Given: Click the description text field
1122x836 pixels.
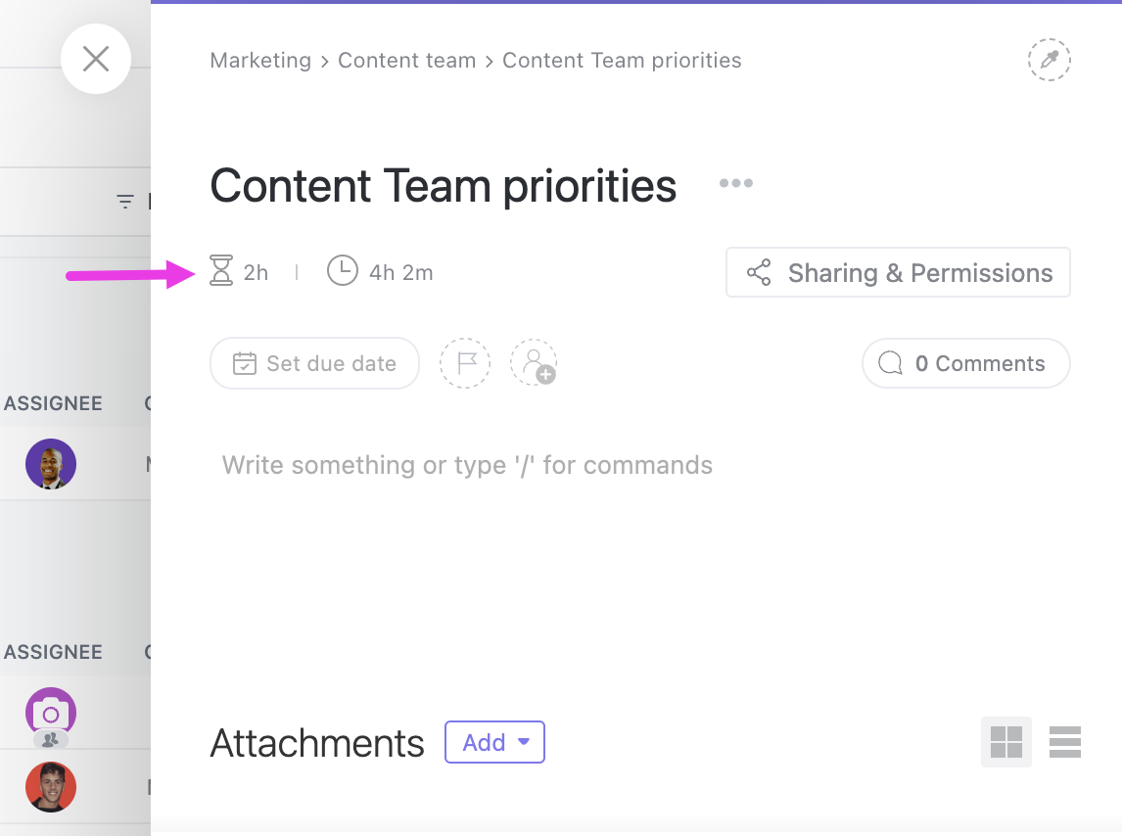Looking at the screenshot, I should (467, 464).
